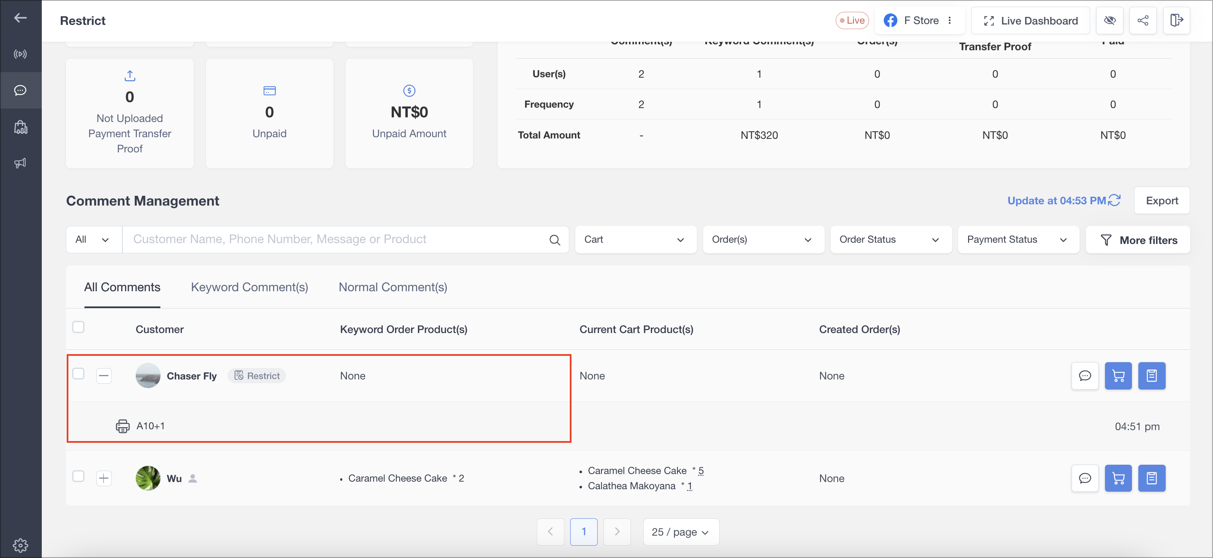The height and width of the screenshot is (558, 1213).
Task: Click the Export button
Action: (x=1162, y=200)
